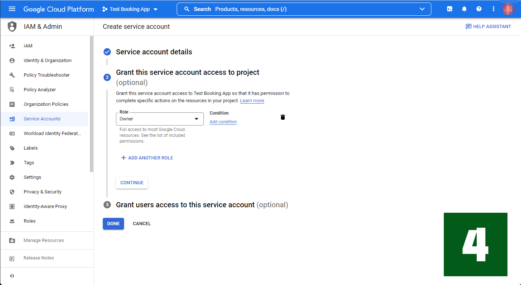Viewport: 521px width, 285px height.
Task: Click the Service account details step checkmark
Action: [x=107, y=52]
